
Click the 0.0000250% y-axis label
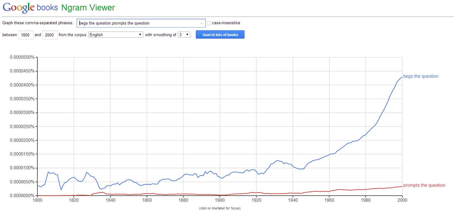coord(22,126)
